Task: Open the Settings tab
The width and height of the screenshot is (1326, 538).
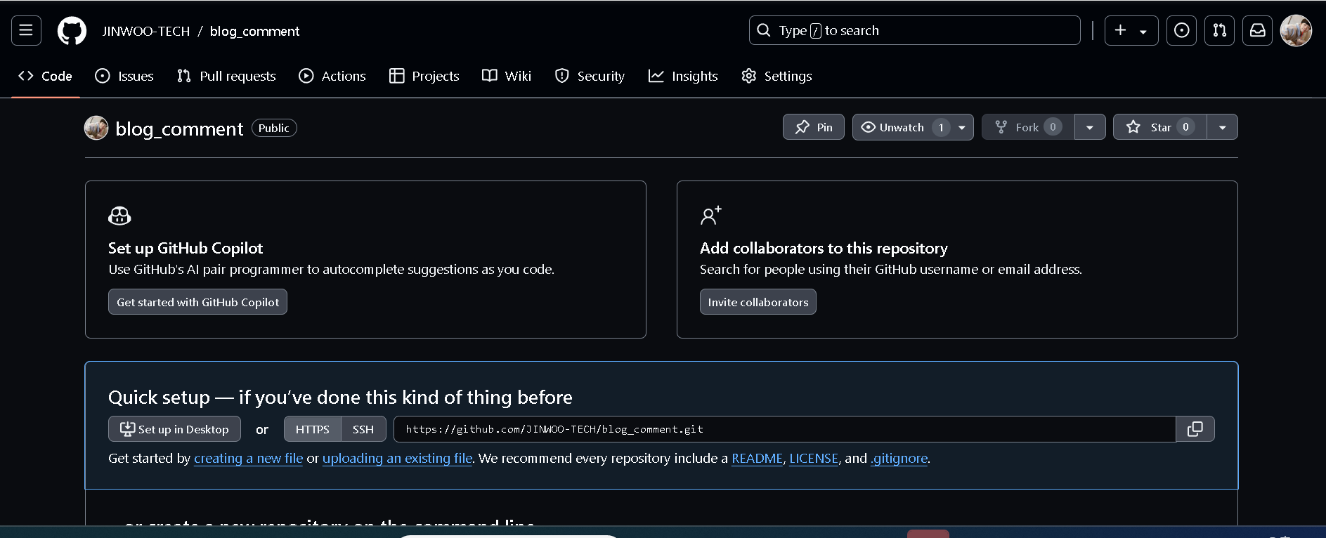Action: (x=776, y=76)
